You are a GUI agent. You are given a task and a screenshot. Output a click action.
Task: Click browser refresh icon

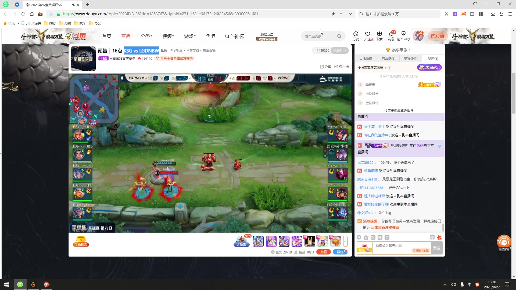23,14
